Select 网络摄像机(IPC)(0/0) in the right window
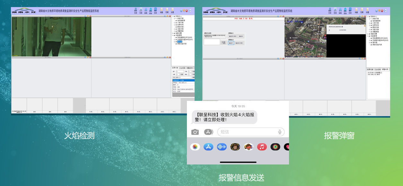The image size is (403, 186). click(380, 39)
